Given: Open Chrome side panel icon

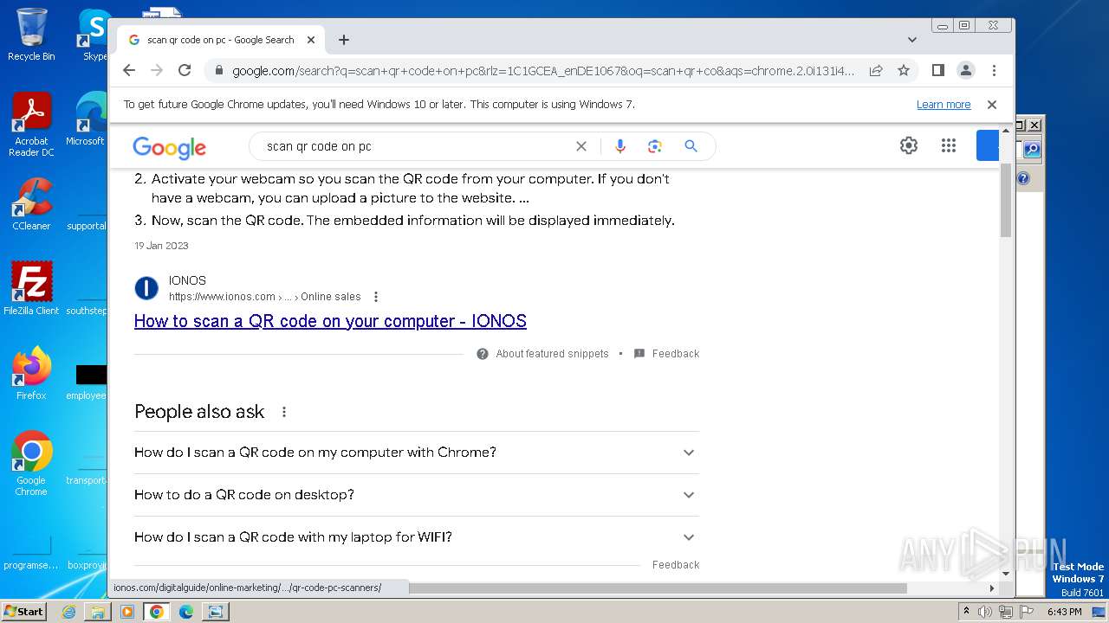Looking at the screenshot, I should click(937, 70).
